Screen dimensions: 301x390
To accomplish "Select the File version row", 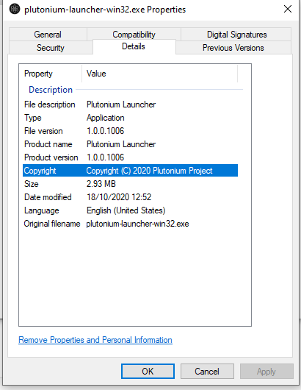I will [130, 131].
